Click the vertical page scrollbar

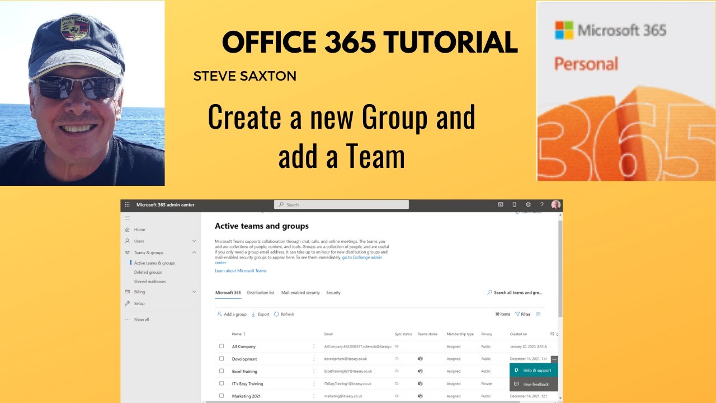pos(560,269)
